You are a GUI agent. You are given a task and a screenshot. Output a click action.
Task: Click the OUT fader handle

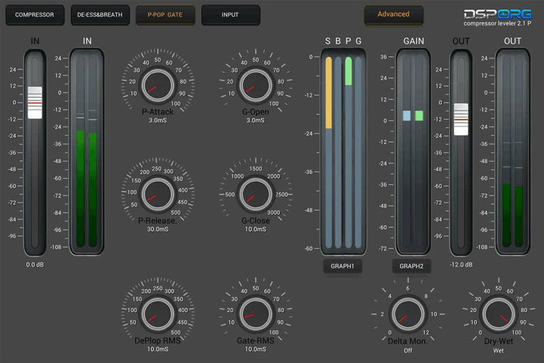coord(461,119)
